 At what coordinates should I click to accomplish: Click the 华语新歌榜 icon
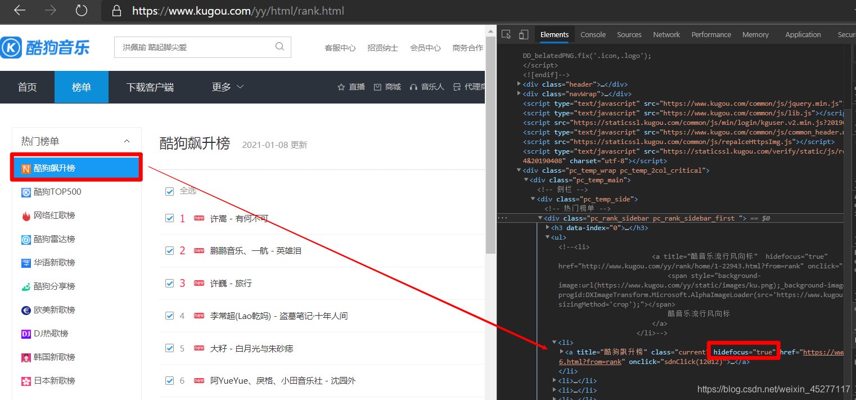click(26, 263)
